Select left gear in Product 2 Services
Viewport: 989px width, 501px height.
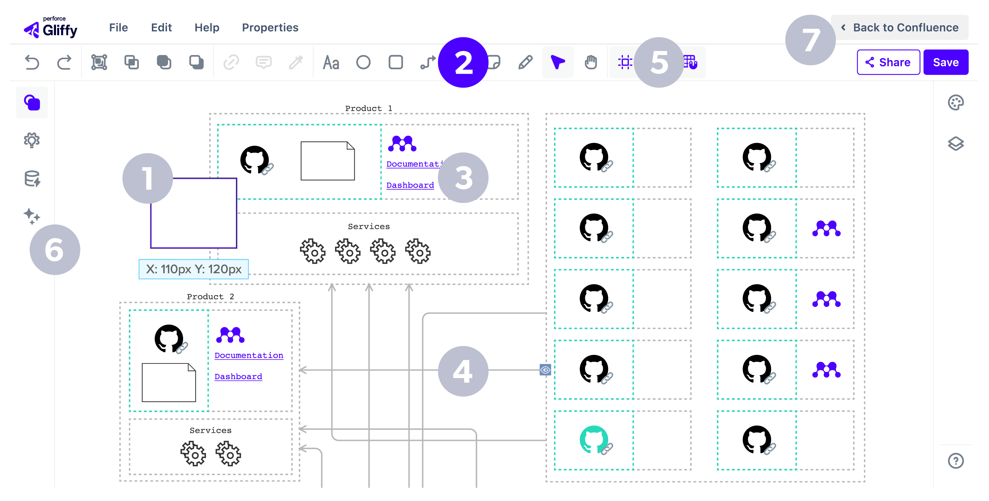tap(193, 453)
